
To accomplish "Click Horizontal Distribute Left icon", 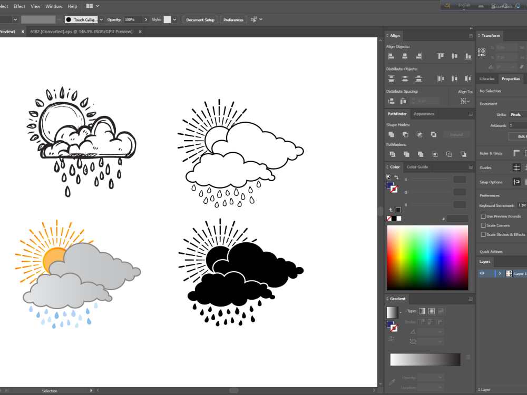I will click(441, 78).
